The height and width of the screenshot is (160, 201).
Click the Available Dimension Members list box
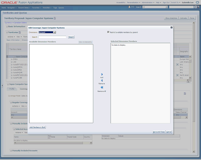click(61, 83)
